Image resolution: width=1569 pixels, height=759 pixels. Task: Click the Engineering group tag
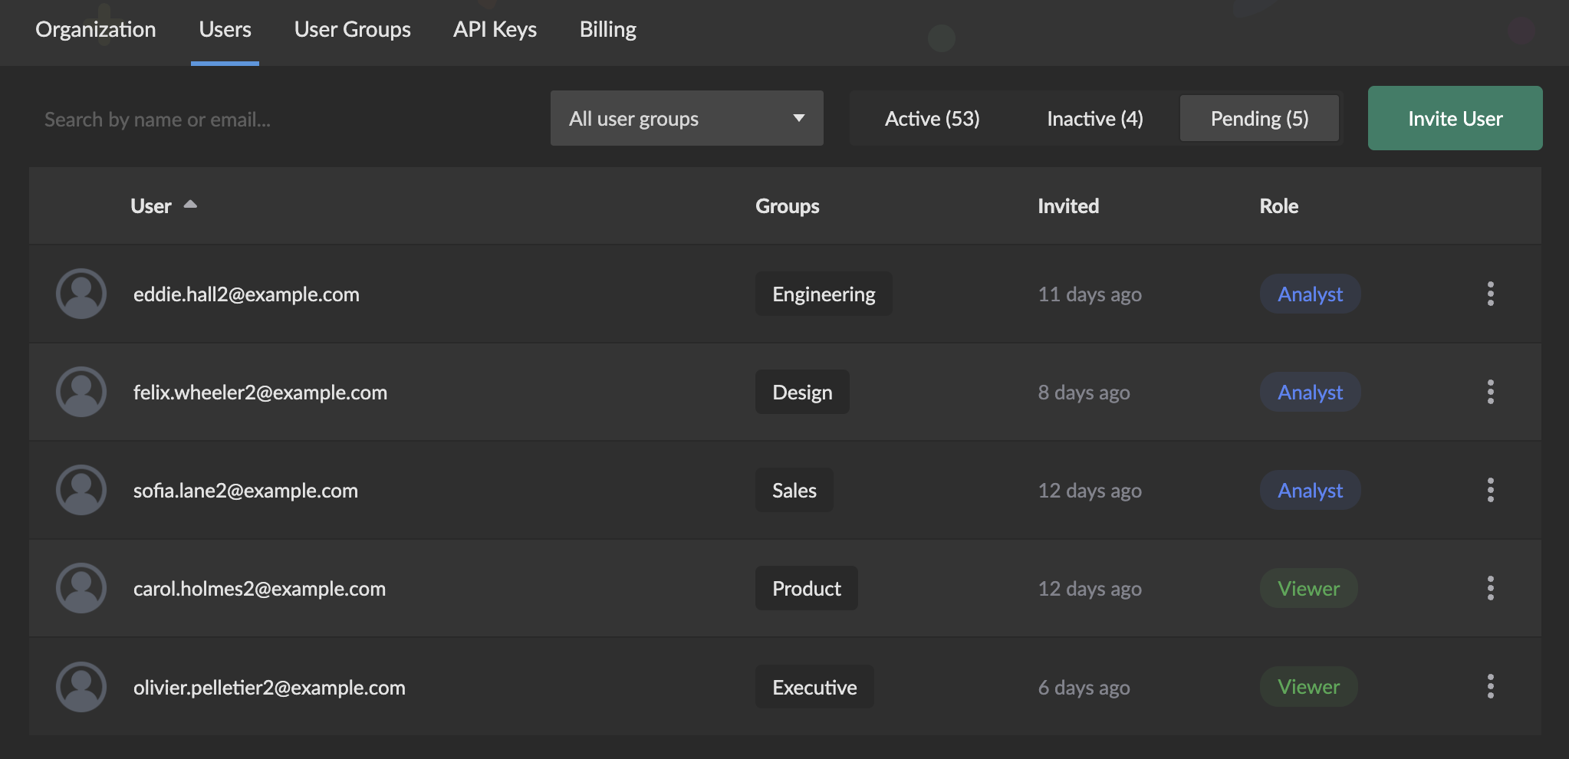(823, 294)
